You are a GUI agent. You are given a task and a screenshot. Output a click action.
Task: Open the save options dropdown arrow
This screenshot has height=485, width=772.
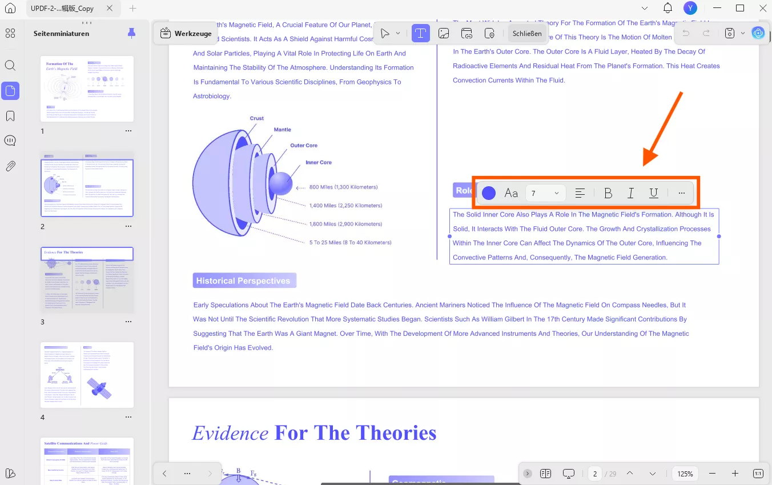pyautogui.click(x=743, y=33)
